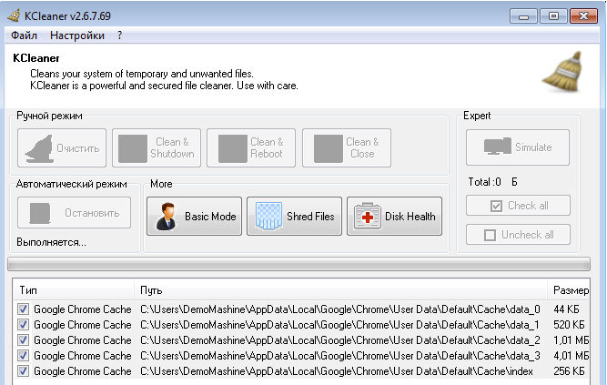This screenshot has height=385, width=607.
Task: Click the Clean & Shutdown button
Action: [156, 147]
